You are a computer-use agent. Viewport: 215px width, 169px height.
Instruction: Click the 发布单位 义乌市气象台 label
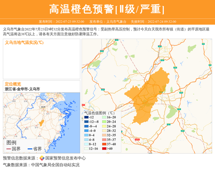point(107,22)
